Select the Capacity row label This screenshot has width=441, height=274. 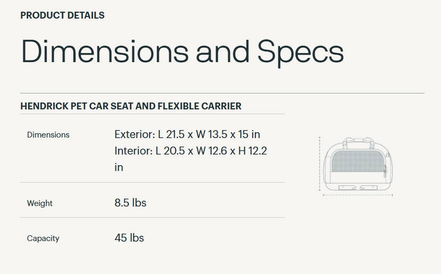[43, 238]
